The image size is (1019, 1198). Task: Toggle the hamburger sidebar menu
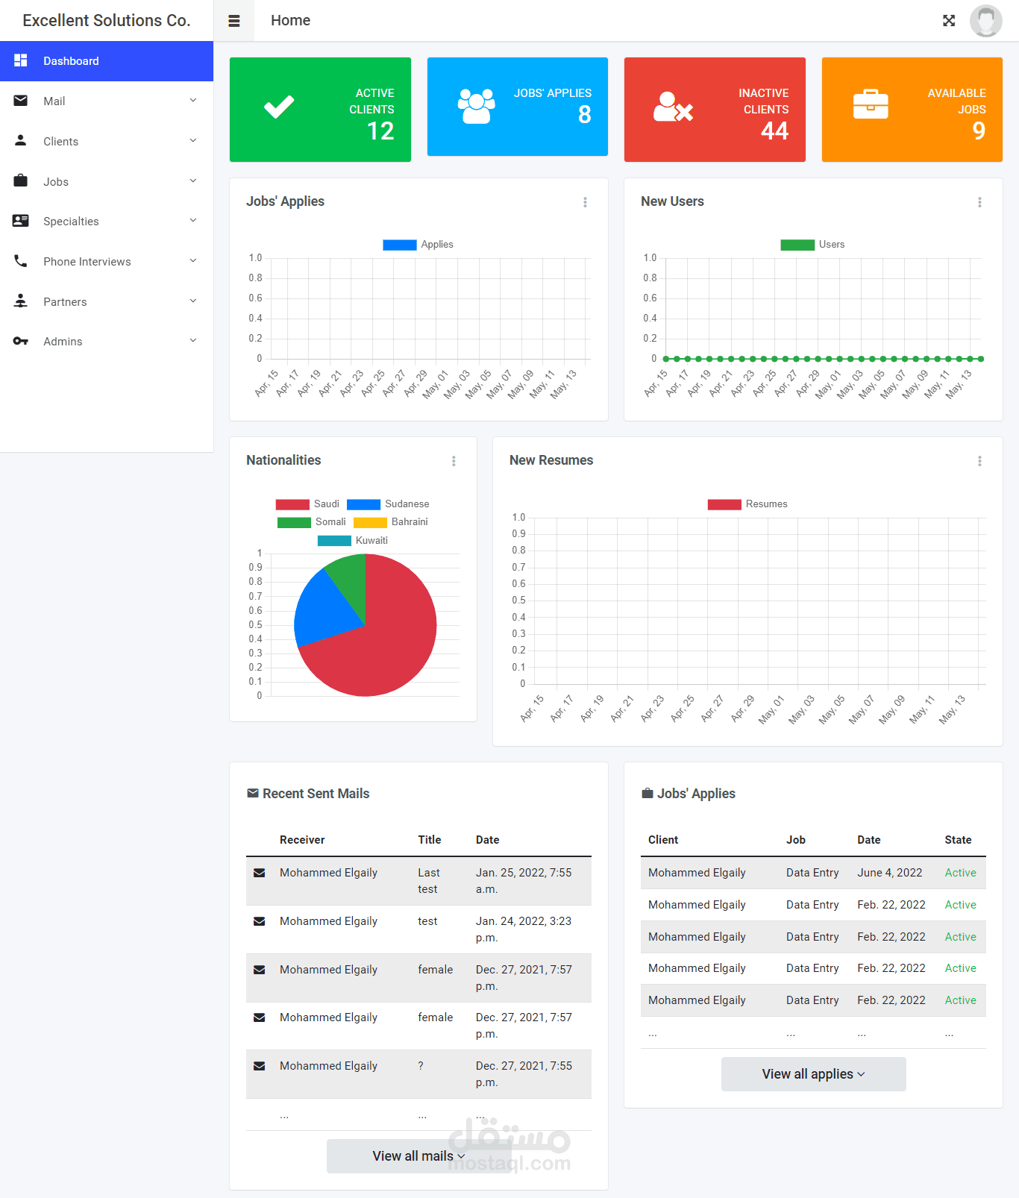click(234, 21)
